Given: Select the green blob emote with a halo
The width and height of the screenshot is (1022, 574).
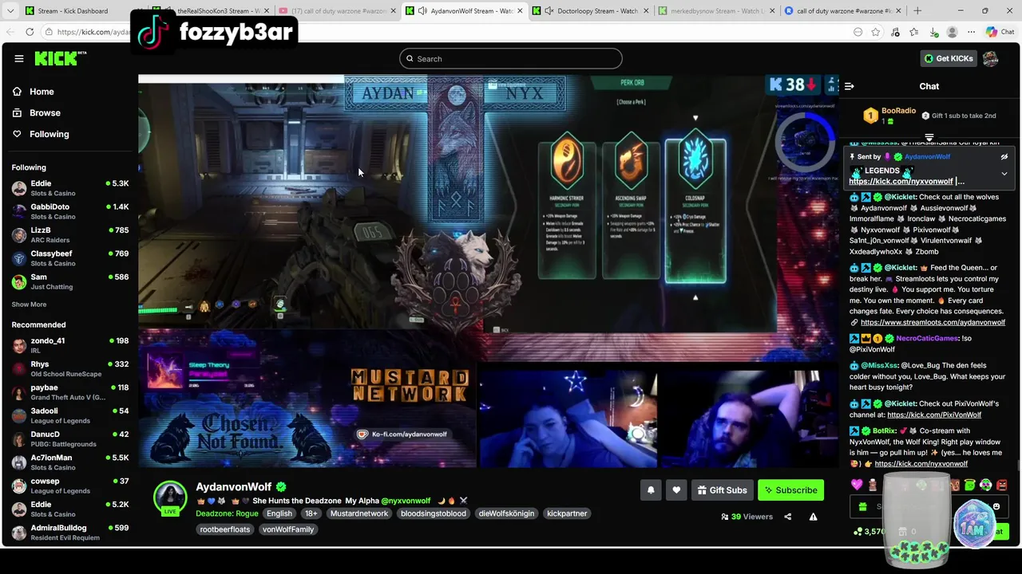Looking at the screenshot, I should [x=970, y=485].
